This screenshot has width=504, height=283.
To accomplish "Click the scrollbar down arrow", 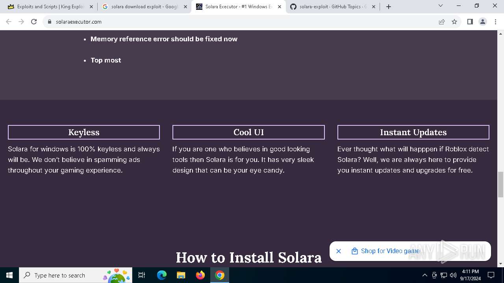I will pyautogui.click(x=500, y=264).
